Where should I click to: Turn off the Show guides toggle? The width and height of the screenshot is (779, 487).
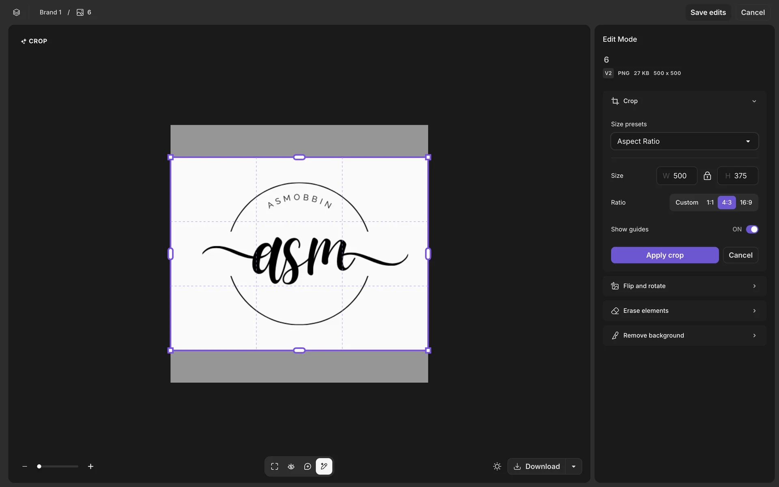pos(752,229)
